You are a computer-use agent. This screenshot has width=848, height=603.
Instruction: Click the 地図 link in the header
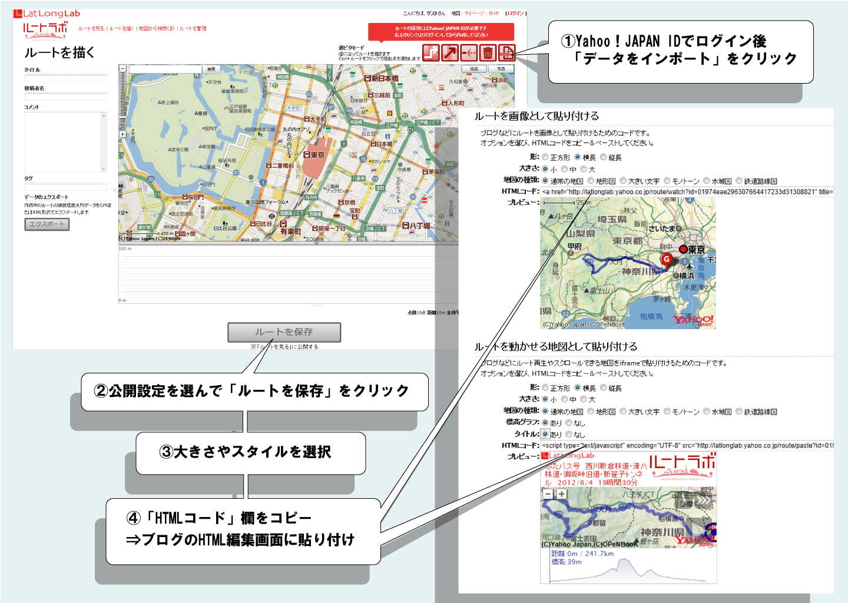(456, 13)
